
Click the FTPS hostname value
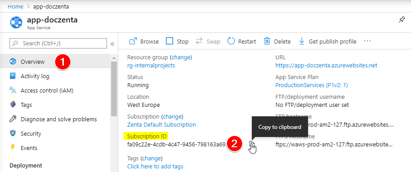[334, 144]
